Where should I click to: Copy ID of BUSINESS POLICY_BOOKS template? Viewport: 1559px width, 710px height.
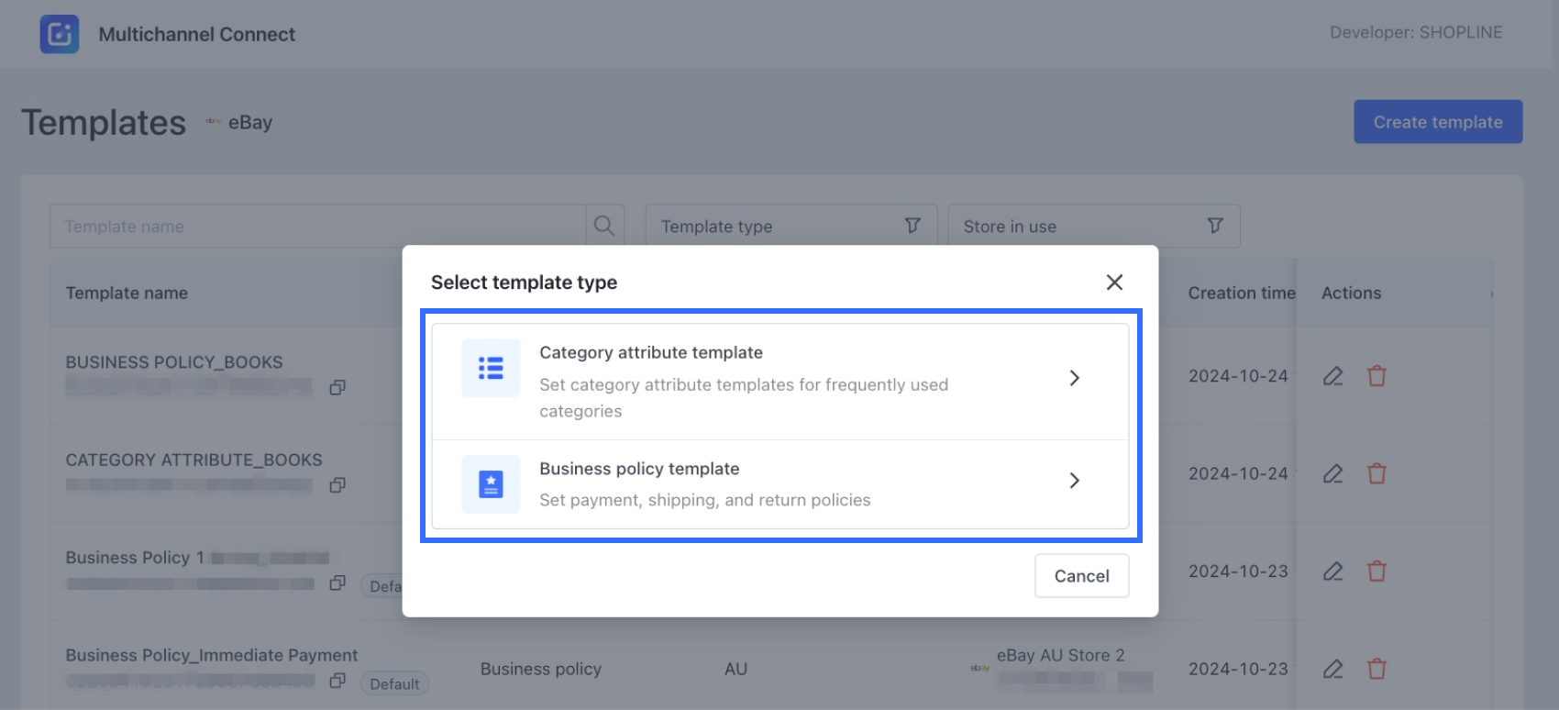point(337,388)
